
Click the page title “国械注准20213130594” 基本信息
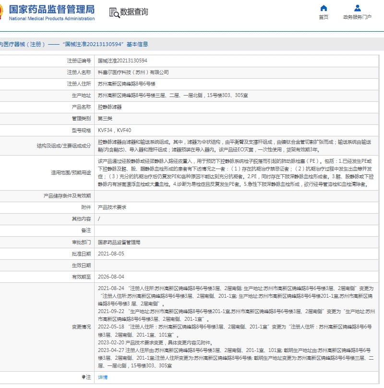point(105,44)
